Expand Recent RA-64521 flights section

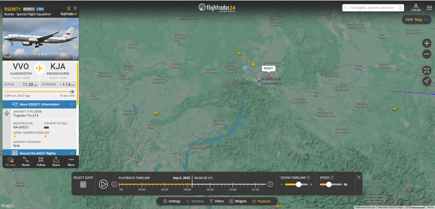[40, 153]
